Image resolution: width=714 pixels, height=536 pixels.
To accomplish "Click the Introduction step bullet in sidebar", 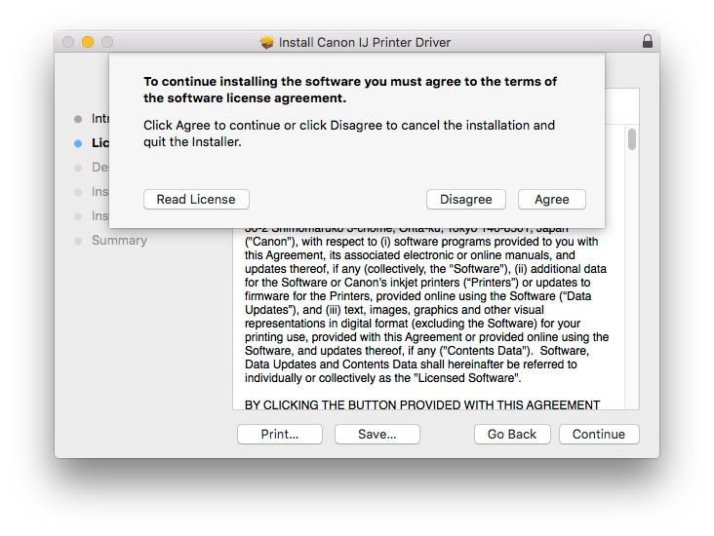I will (78, 119).
